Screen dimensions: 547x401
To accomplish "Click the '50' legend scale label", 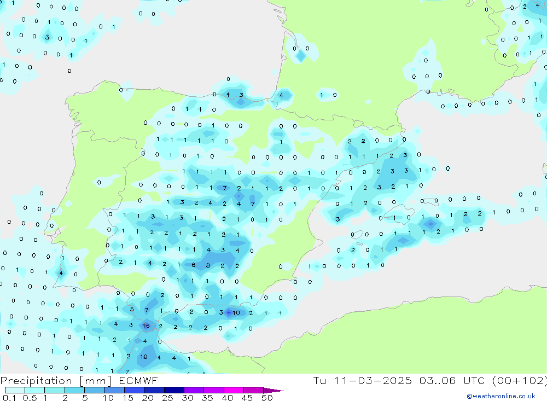I will [x=267, y=398].
